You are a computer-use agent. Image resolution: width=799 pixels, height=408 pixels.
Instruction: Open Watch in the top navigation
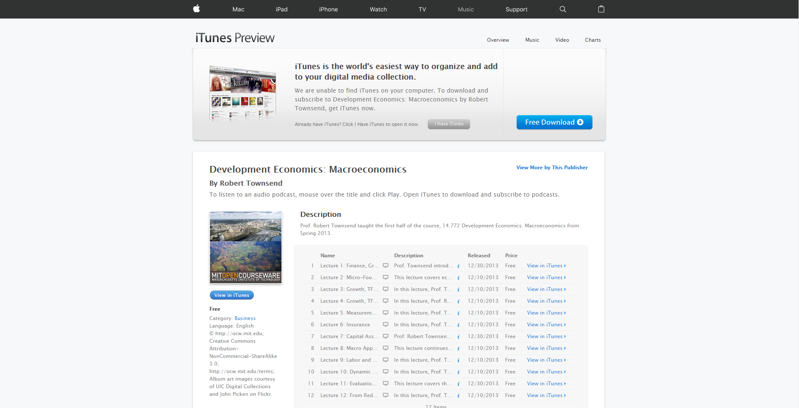click(x=378, y=9)
